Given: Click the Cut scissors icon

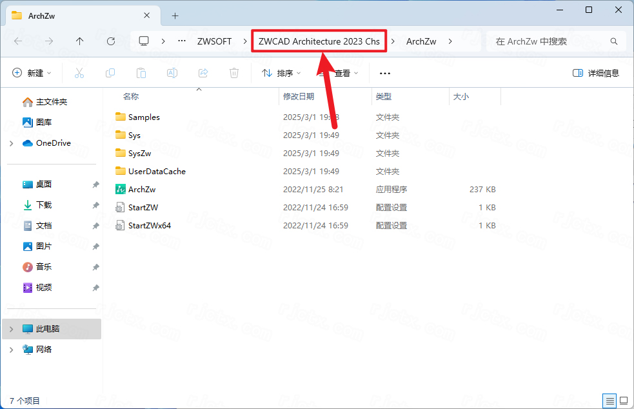Looking at the screenshot, I should click(79, 74).
